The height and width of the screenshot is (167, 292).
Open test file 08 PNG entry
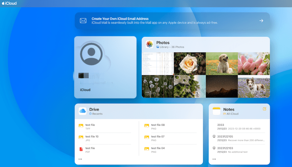pyautogui.click(x=170, y=127)
